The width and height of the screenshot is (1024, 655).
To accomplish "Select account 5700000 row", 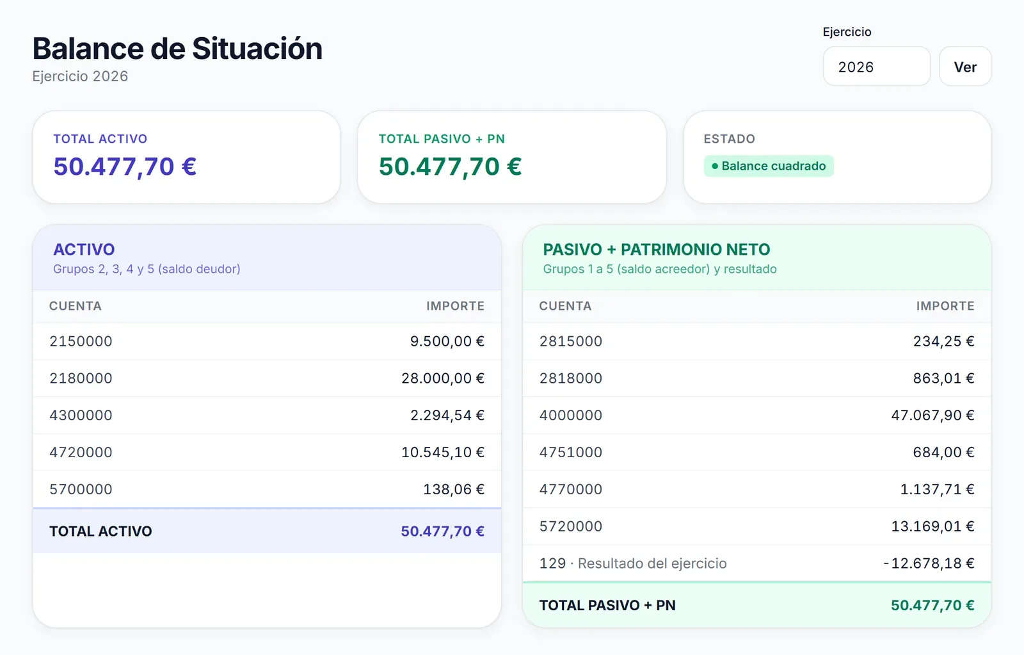I will click(267, 490).
